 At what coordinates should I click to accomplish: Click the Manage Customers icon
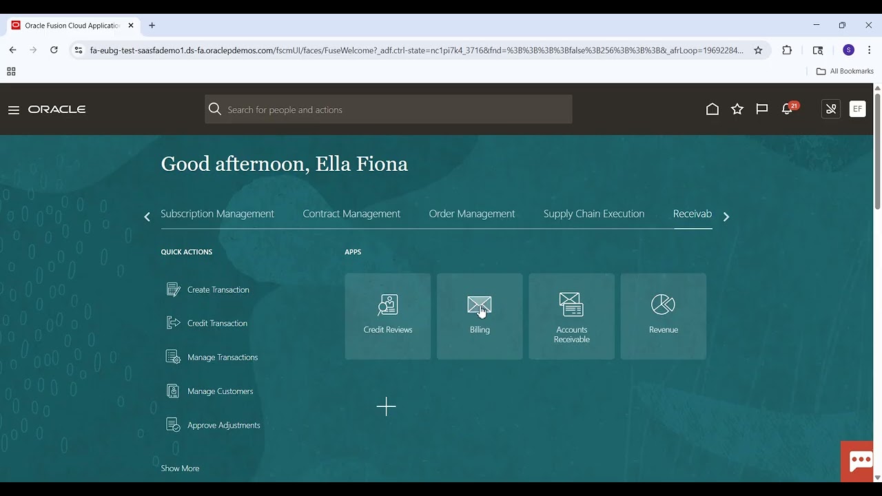[x=173, y=391]
